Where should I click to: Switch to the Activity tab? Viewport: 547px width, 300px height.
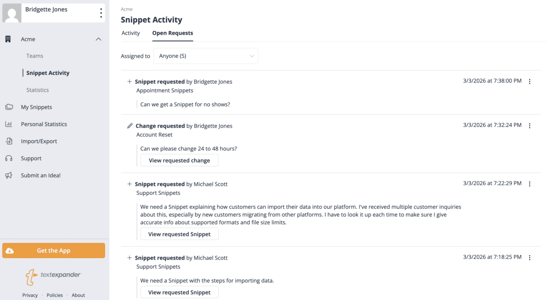(130, 33)
